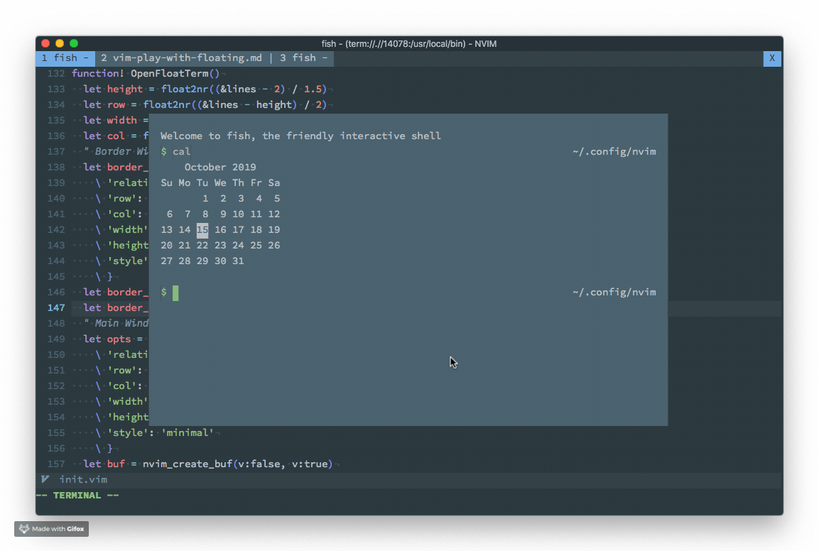Click "let border_" text on line 138
The height and width of the screenshot is (551, 819).
[116, 167]
